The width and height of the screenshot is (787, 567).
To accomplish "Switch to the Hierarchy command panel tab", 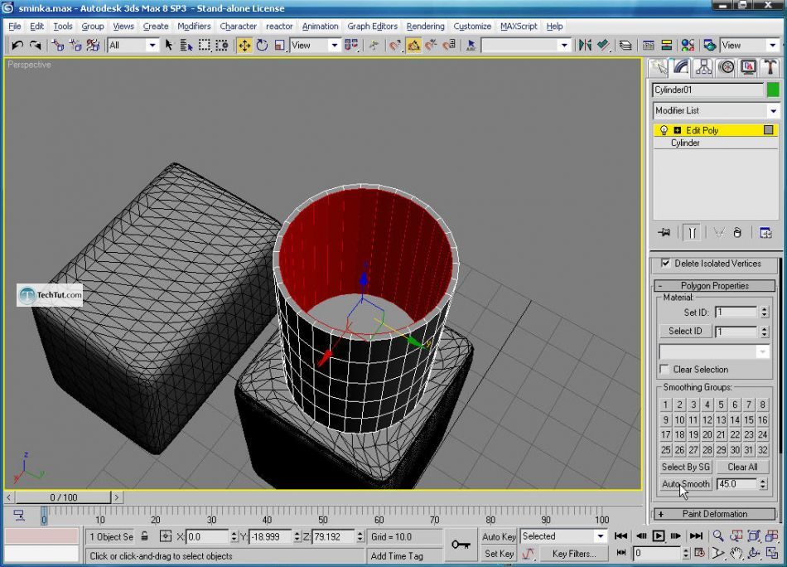I will point(703,67).
